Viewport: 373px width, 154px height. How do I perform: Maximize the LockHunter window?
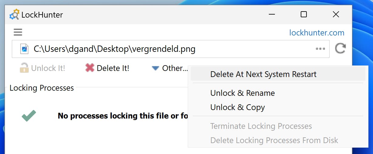tap(303, 14)
